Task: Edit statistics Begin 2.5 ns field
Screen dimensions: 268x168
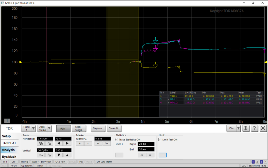Action: click(146, 144)
